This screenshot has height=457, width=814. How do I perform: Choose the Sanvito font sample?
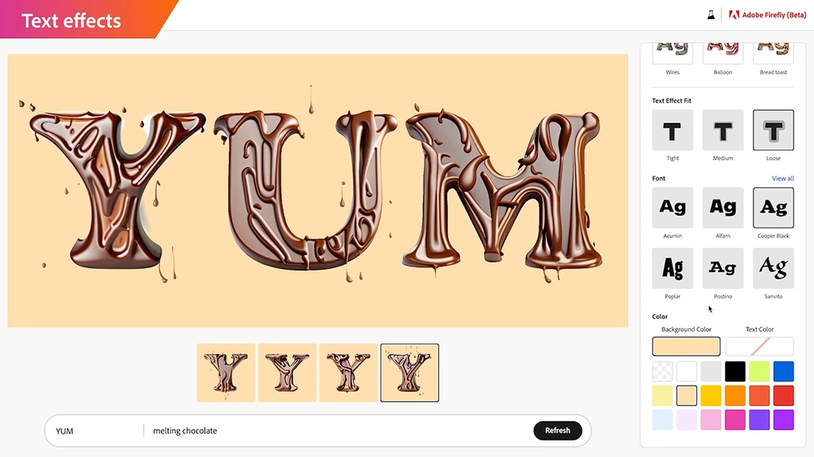[773, 268]
